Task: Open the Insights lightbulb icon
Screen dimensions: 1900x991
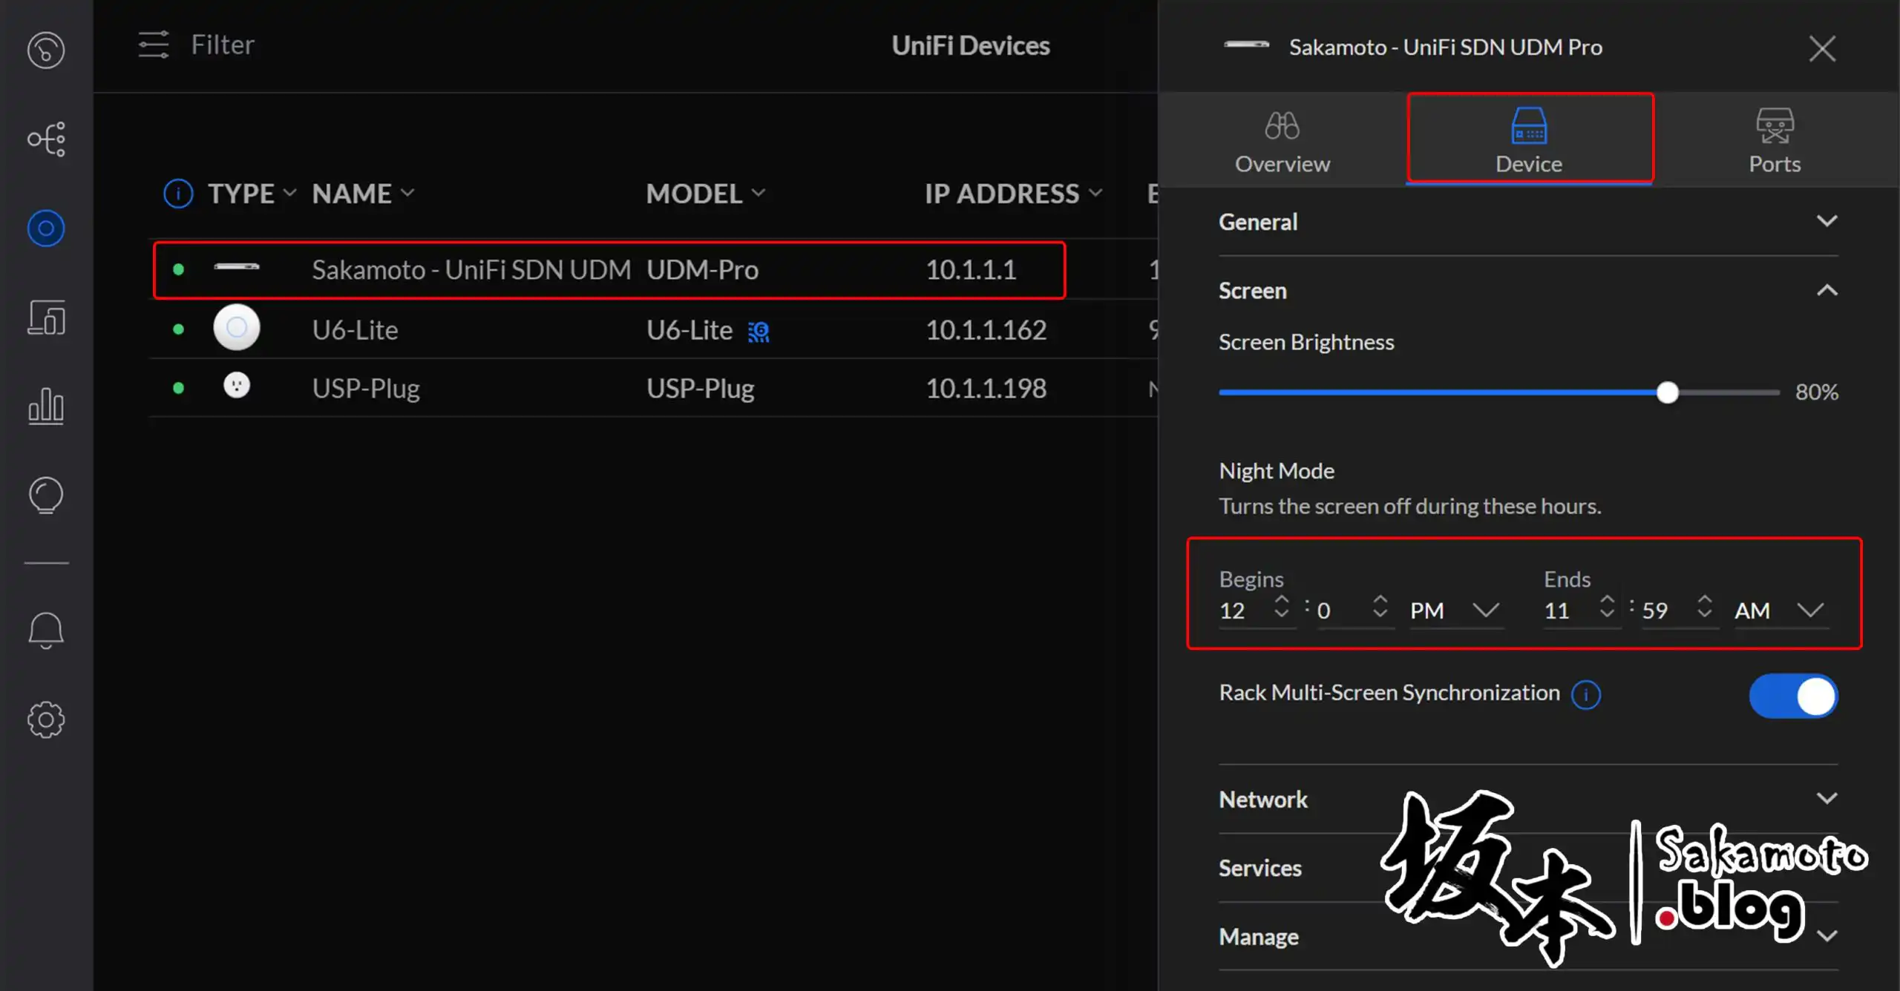Action: tap(46, 495)
